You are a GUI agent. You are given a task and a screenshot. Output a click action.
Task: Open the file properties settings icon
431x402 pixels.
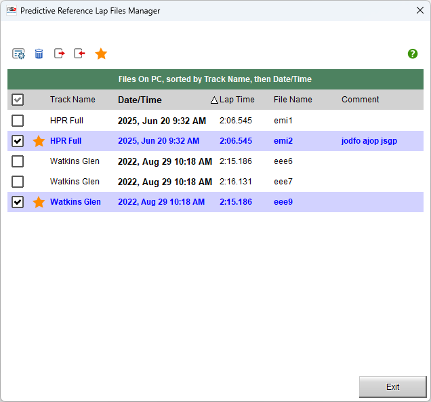pyautogui.click(x=18, y=54)
